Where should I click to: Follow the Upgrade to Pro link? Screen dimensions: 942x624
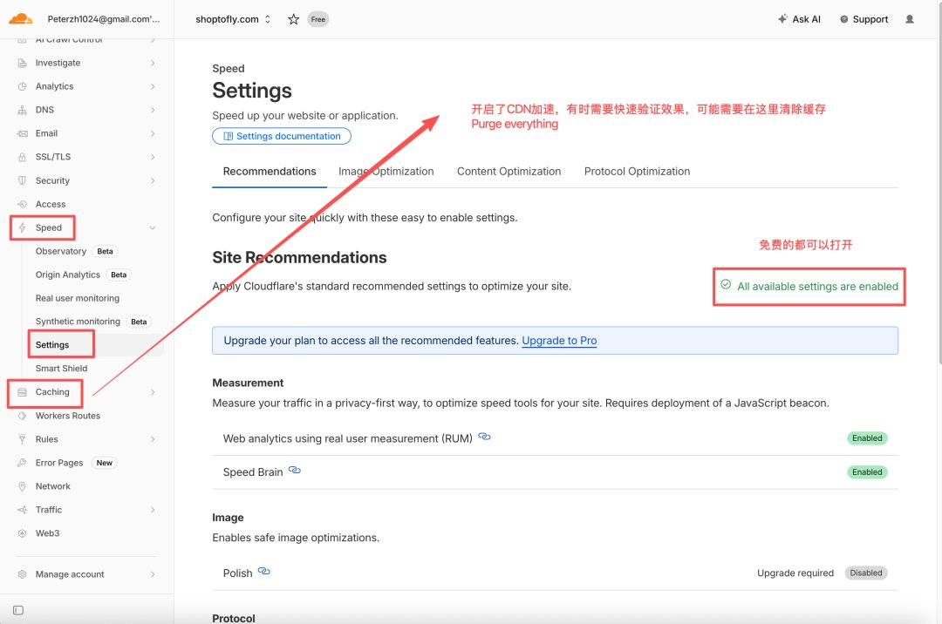point(559,341)
